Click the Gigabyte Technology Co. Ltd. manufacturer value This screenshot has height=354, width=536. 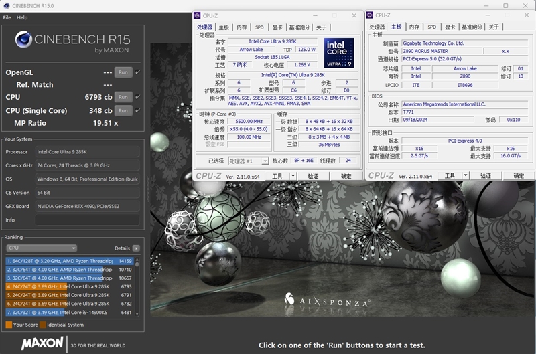coord(464,43)
